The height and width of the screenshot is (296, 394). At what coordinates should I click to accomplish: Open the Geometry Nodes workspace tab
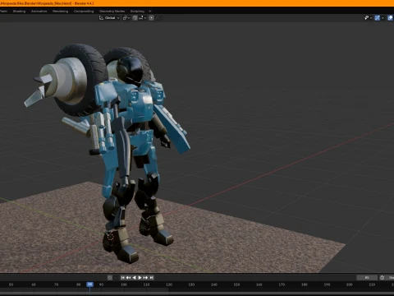[112, 12]
